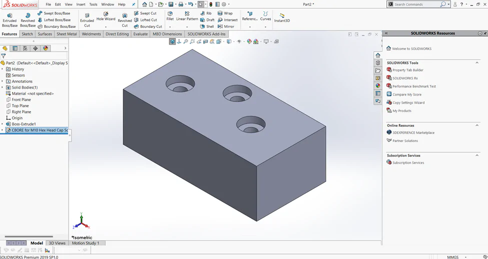
Task: Pick the Intersect feature tool
Action: (x=228, y=20)
